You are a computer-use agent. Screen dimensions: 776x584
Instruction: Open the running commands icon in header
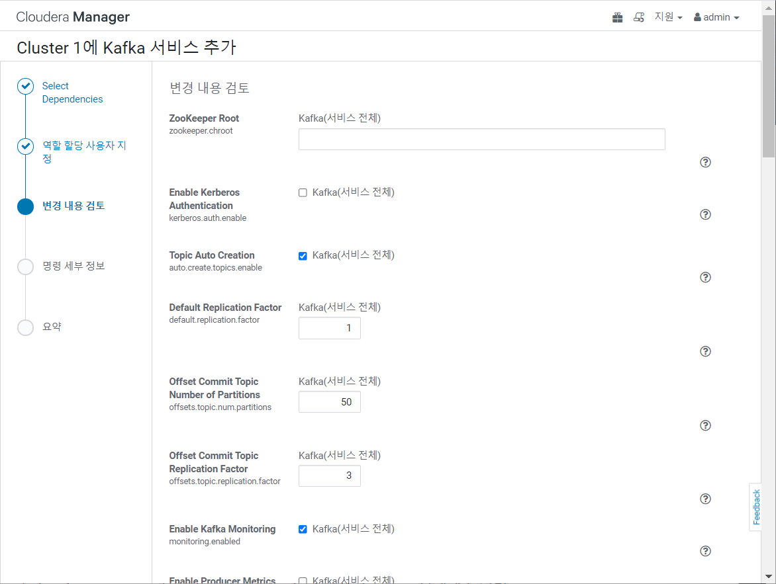[639, 17]
